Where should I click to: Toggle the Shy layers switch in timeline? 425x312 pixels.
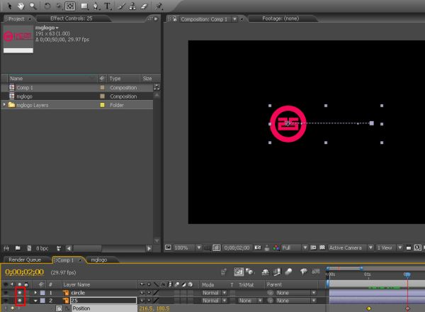coord(265,272)
